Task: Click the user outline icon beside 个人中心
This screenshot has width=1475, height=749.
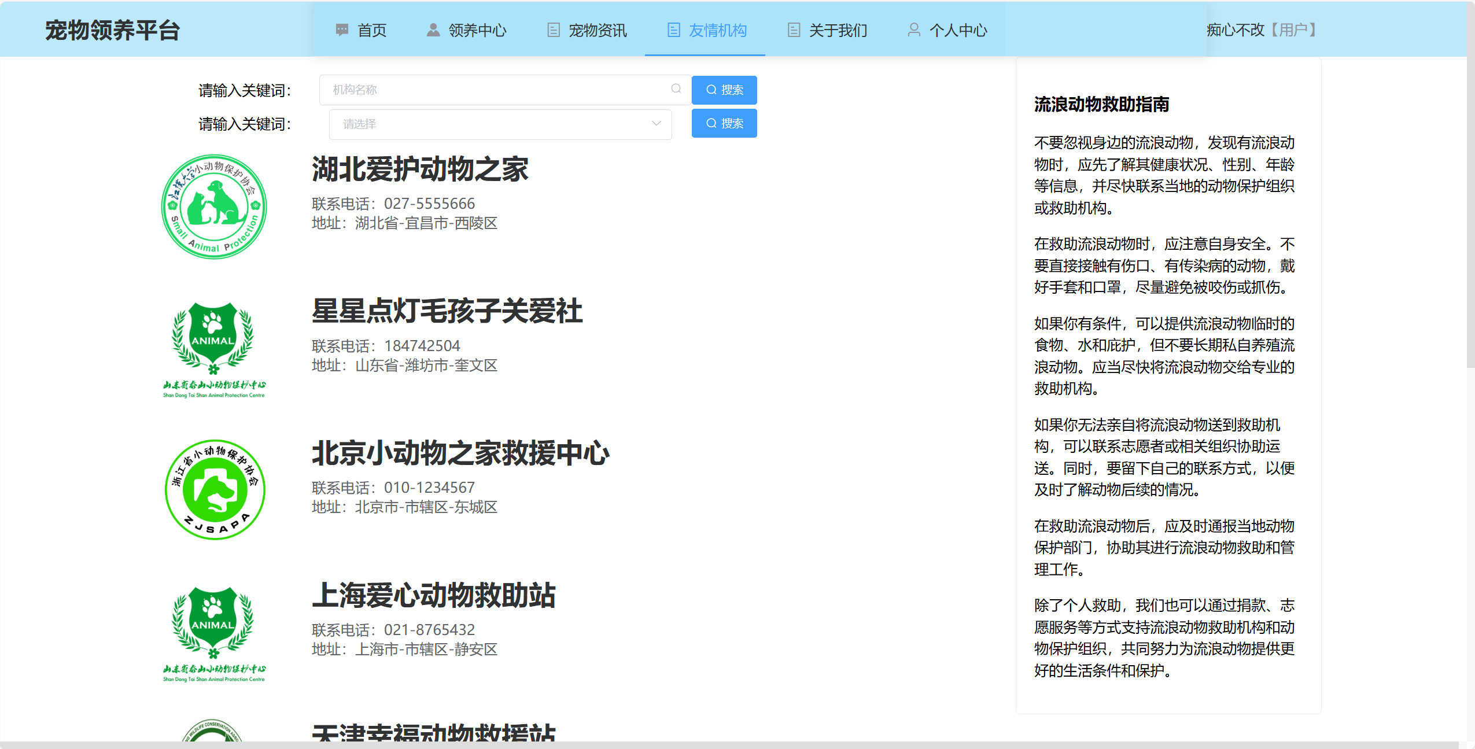Action: point(914,30)
